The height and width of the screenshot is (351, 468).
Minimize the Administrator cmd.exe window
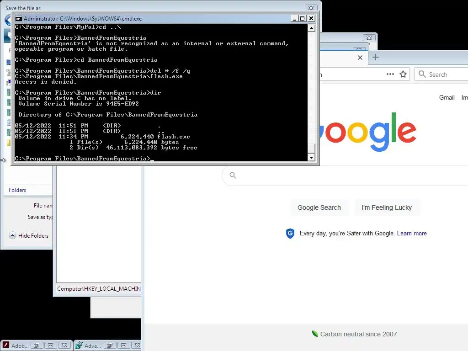[x=294, y=18]
